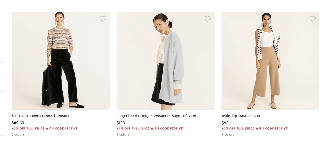Viewport: 326px width, 147px height.
Task: Open the Long ribbed cardigan sweater in Supersoft yarn link
Action: pos(156,116)
